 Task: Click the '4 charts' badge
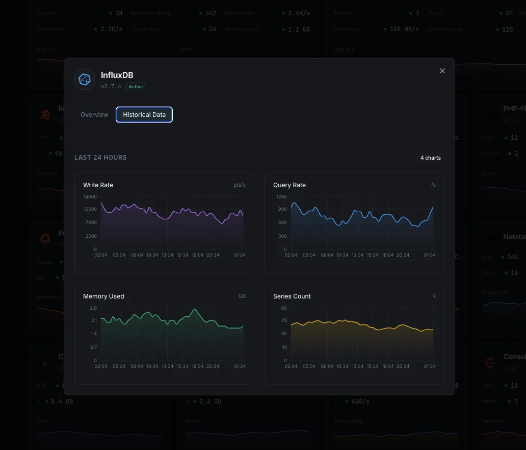click(x=430, y=158)
